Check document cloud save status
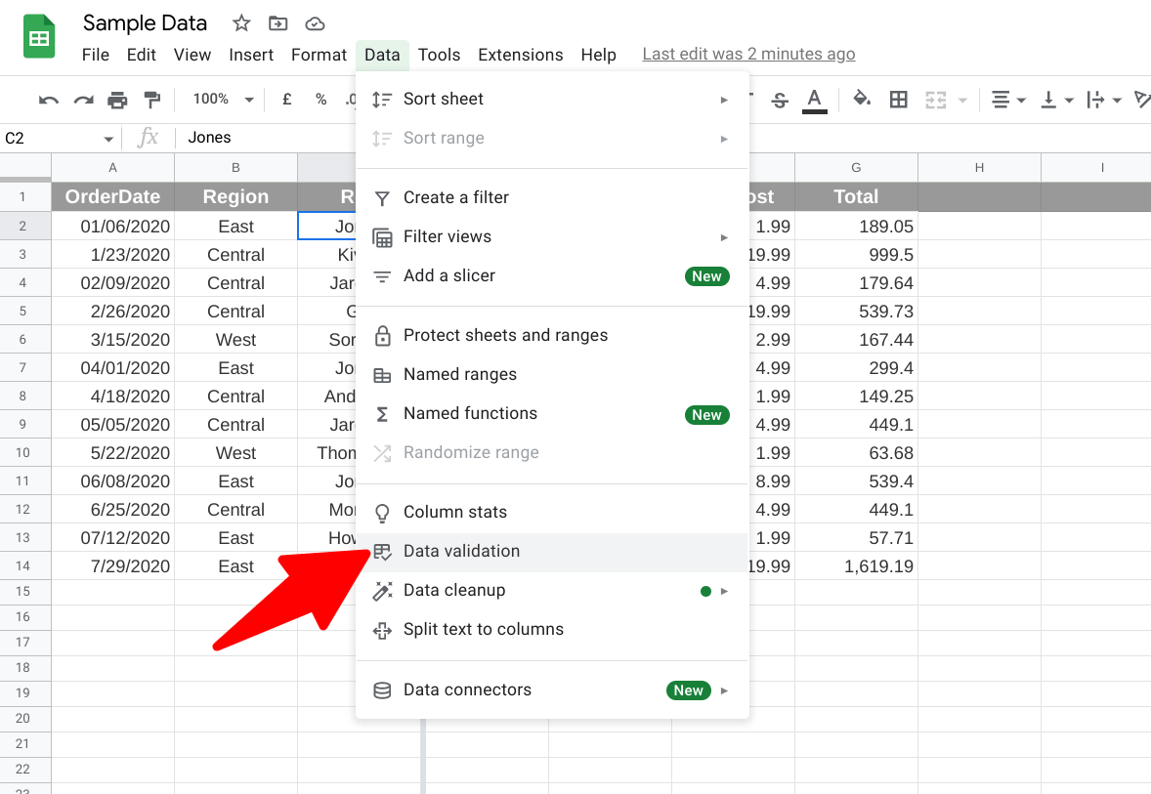 [315, 22]
